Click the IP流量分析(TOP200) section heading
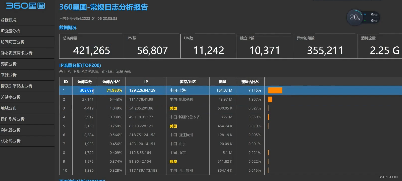Image resolution: width=402 pixels, height=181 pixels. pyautogui.click(x=80, y=65)
